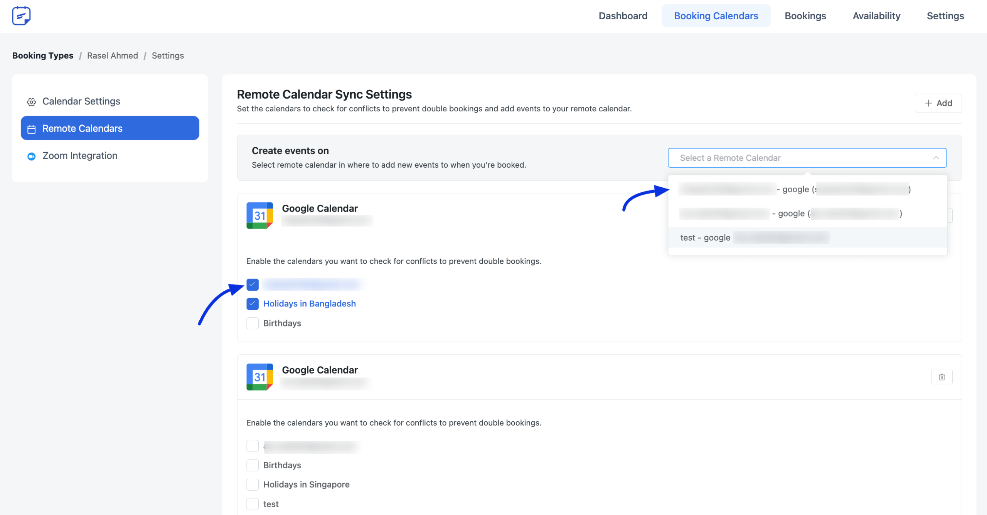The image size is (987, 515).
Task: Click the Zoom camera icon in sidebar
Action: click(x=32, y=156)
